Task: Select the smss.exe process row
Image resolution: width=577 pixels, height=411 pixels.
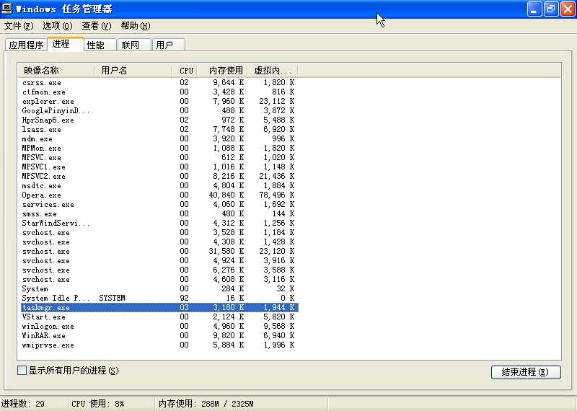Action: 159,213
